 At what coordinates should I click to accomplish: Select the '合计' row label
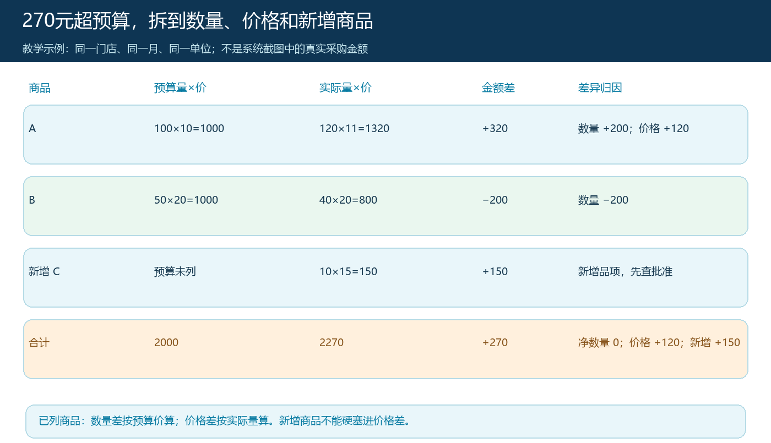[39, 342]
